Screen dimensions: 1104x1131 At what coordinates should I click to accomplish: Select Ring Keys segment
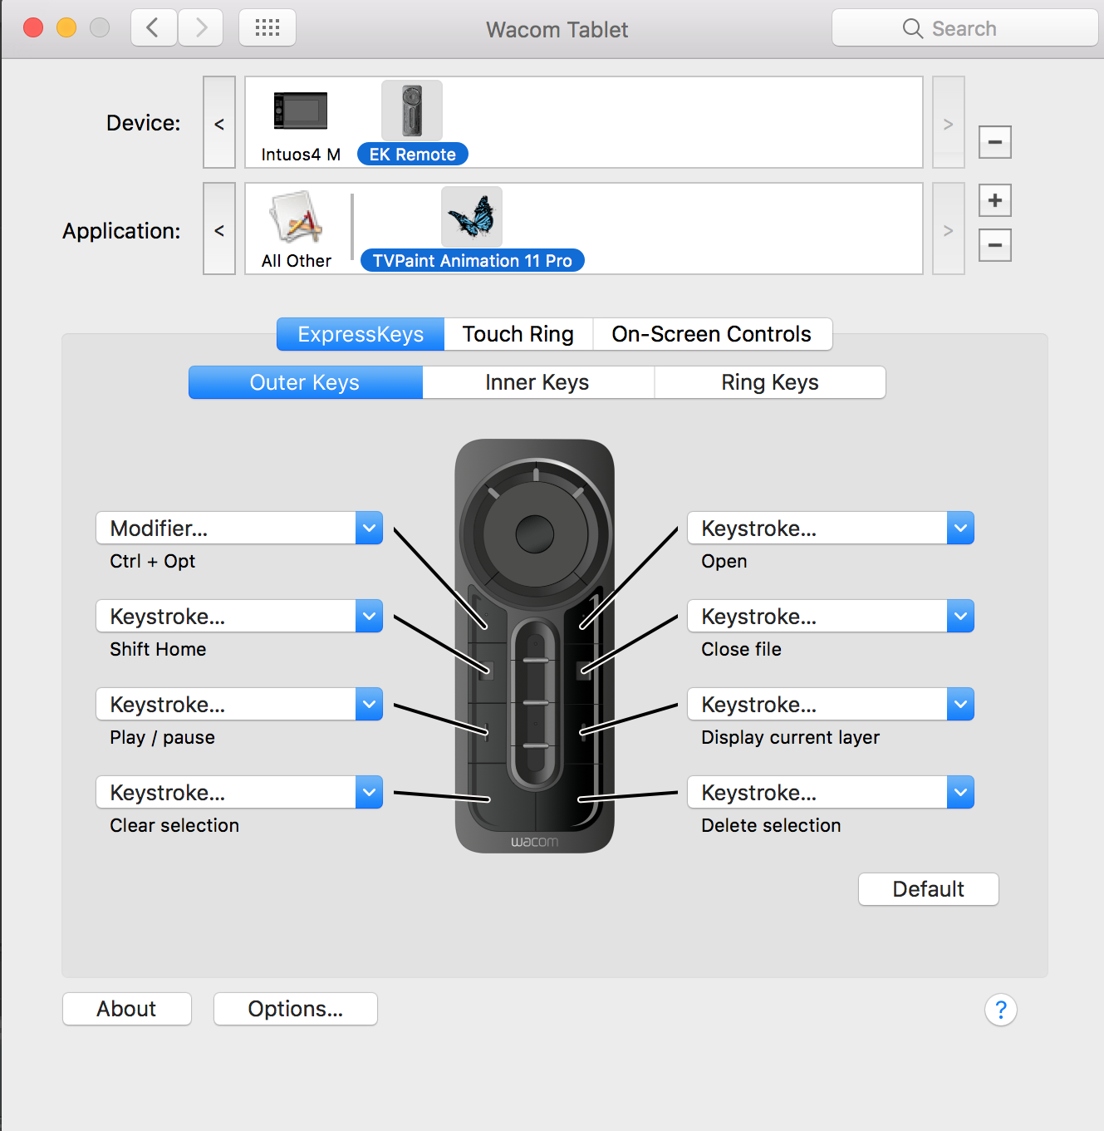770,382
